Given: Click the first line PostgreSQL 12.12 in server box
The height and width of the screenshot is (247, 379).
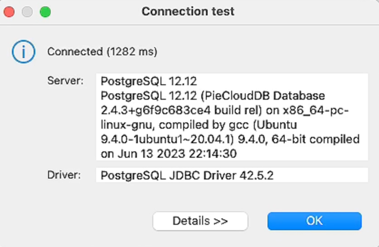Looking at the screenshot, I should (149, 81).
